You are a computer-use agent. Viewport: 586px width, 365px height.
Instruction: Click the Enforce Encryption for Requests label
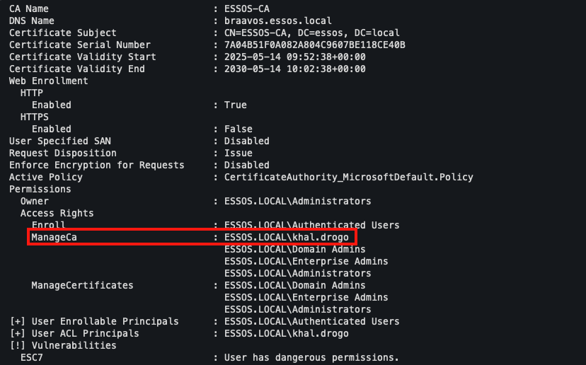pyautogui.click(x=96, y=165)
